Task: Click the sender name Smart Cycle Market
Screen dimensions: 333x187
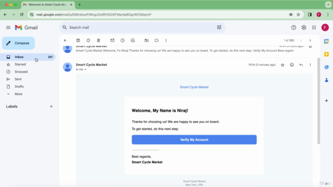Action: (x=92, y=64)
